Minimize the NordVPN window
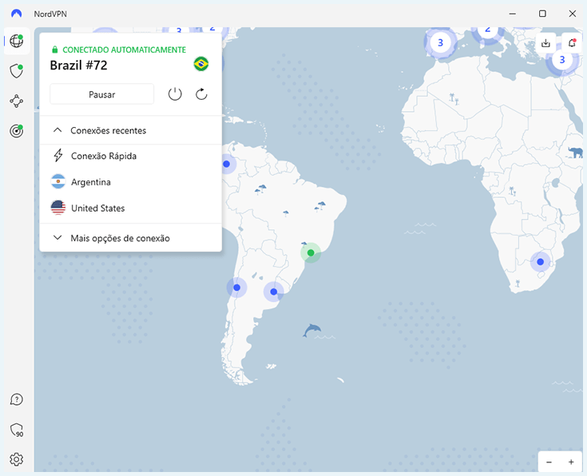 513,14
